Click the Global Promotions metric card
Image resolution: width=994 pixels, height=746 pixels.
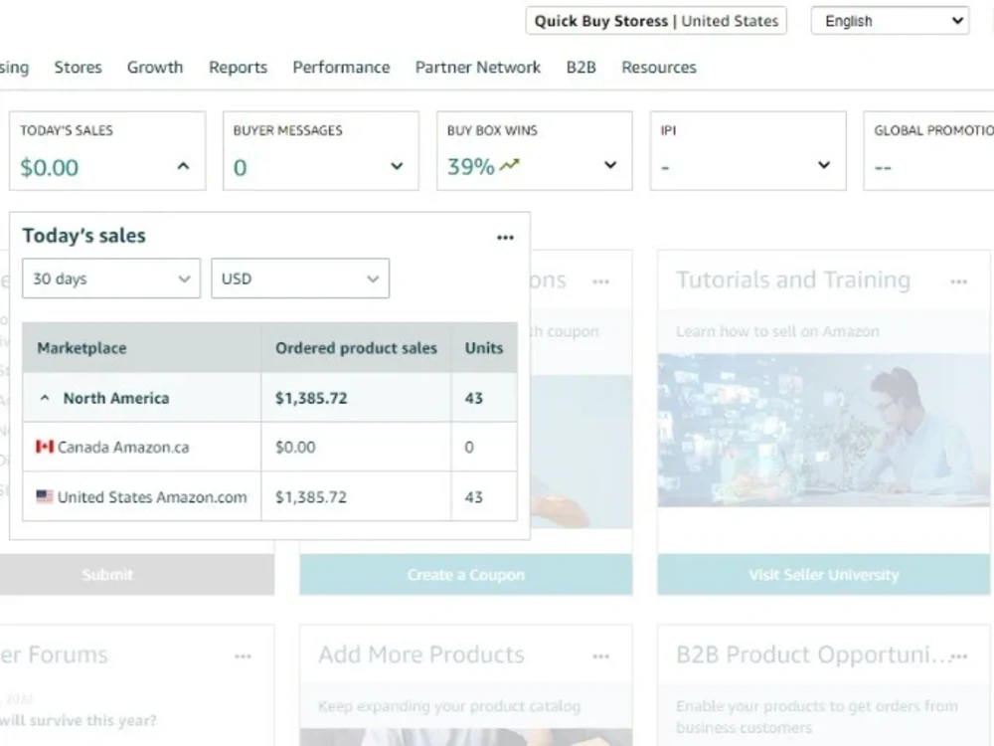(928, 151)
